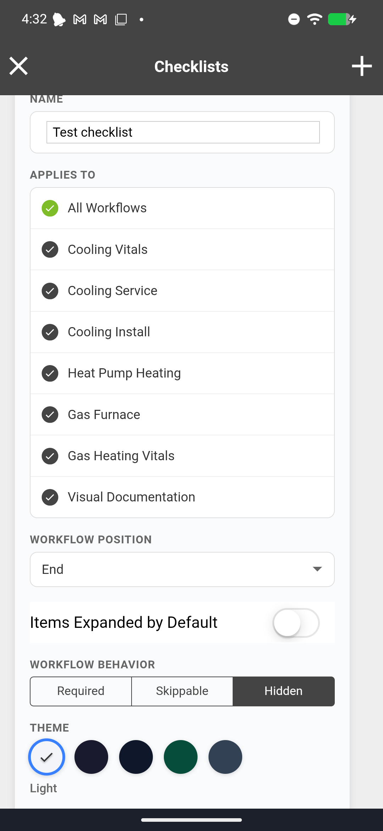The height and width of the screenshot is (831, 383).
Task: Switch workflow behavior to Skippable
Action: 182,691
